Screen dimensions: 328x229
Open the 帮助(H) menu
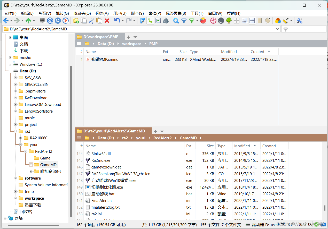(233, 13)
